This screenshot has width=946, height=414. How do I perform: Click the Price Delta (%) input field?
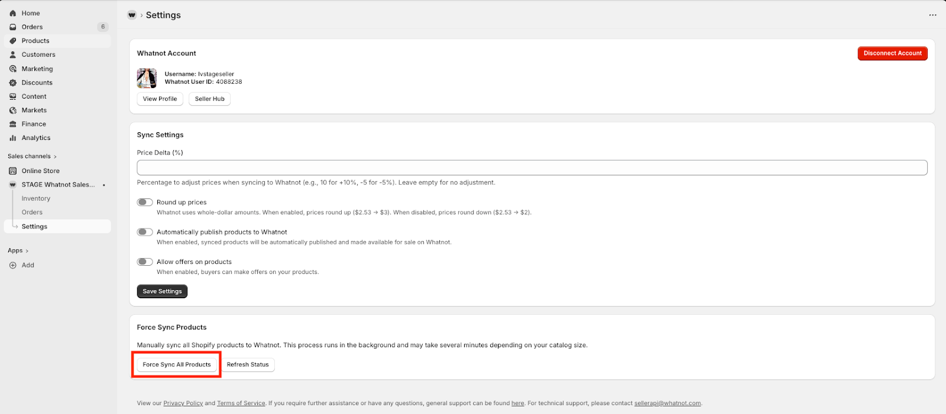pyautogui.click(x=532, y=168)
